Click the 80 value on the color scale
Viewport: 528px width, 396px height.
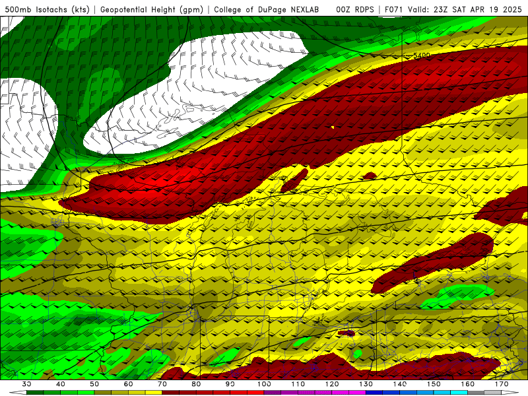tap(196, 384)
